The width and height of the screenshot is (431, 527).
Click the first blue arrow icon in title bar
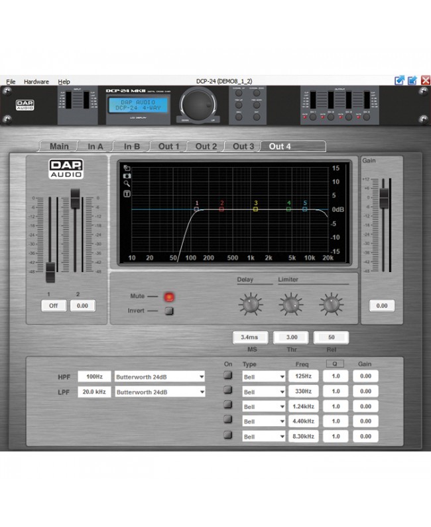pyautogui.click(x=399, y=80)
